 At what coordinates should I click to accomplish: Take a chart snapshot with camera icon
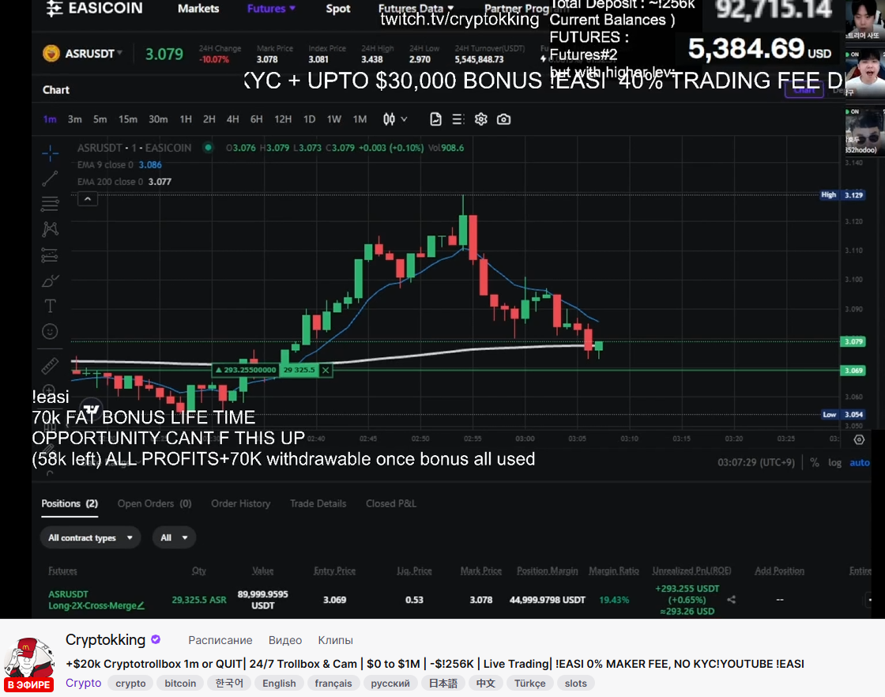coord(503,119)
